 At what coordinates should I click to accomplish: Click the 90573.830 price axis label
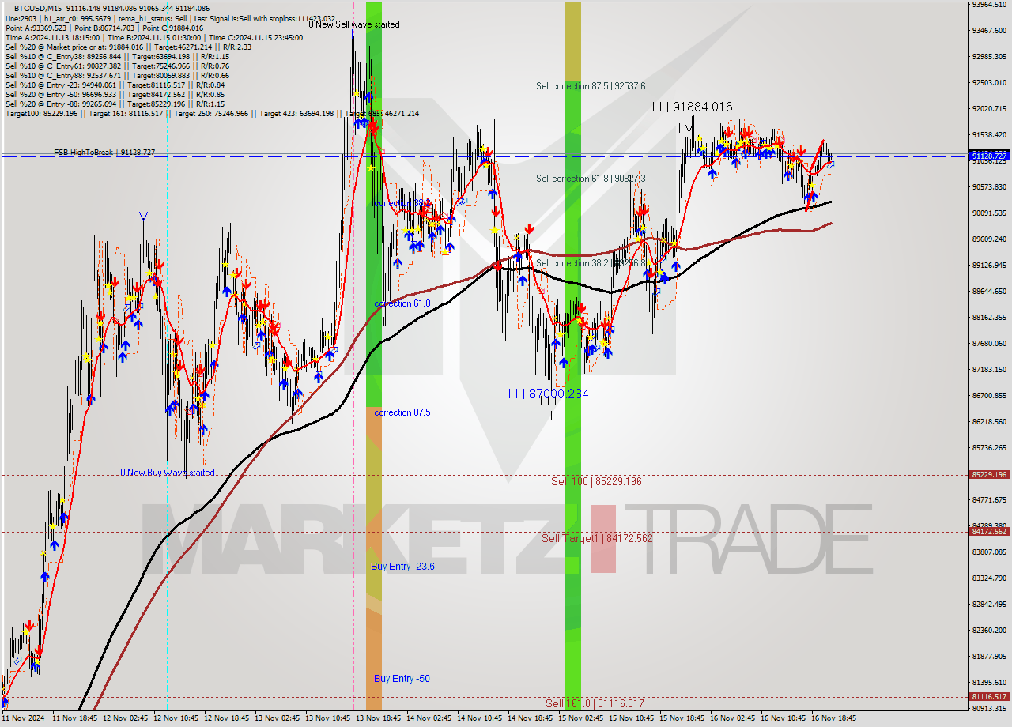point(989,186)
